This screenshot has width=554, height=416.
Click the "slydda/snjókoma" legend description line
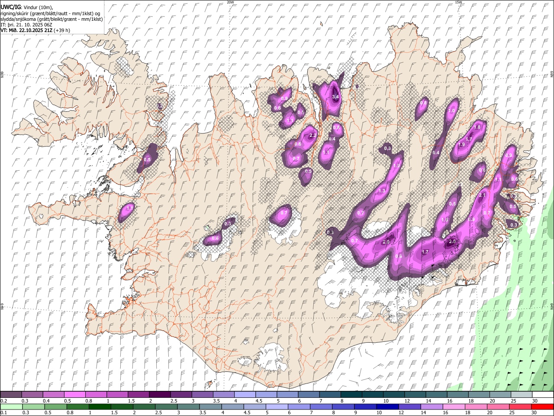tap(52, 19)
